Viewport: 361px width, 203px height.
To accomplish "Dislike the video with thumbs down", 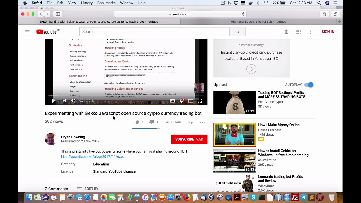I will 152,122.
